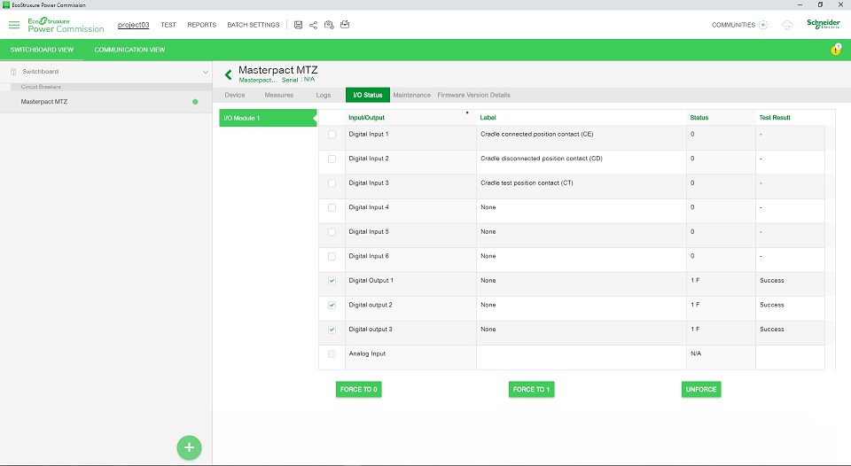The image size is (851, 466).
Task: Sort by Status column header
Action: pos(699,118)
